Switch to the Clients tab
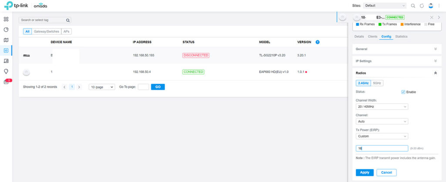 point(372,37)
